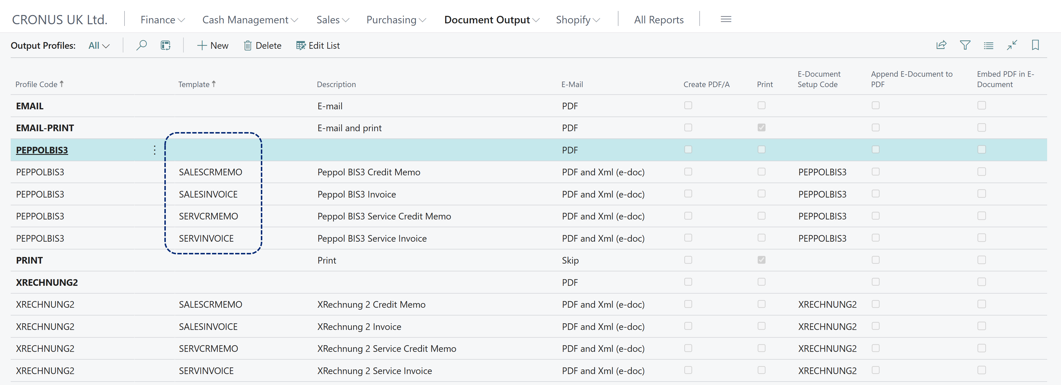Image resolution: width=1061 pixels, height=385 pixels.
Task: Click the Copy icon next to Search
Action: pyautogui.click(x=165, y=45)
